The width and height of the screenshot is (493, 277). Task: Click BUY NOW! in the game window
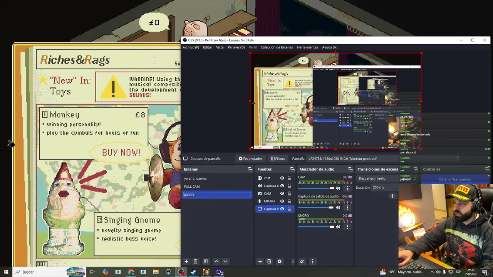tap(121, 152)
